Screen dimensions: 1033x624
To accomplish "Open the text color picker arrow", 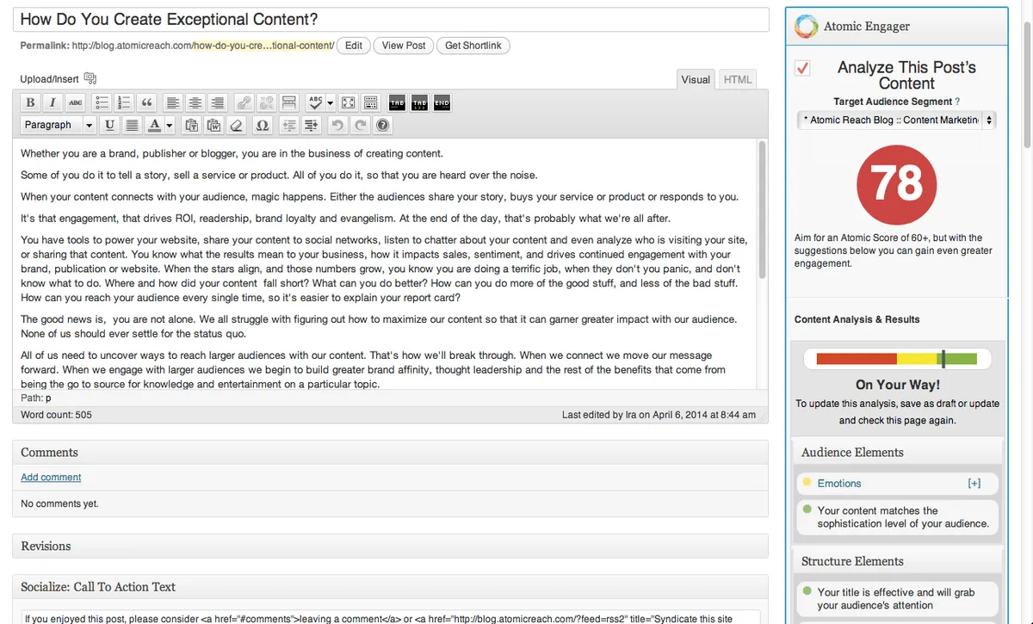I will coord(170,125).
